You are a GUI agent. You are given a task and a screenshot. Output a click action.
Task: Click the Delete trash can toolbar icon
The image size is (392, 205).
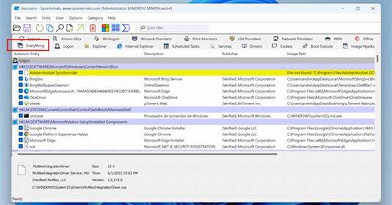click(x=93, y=28)
